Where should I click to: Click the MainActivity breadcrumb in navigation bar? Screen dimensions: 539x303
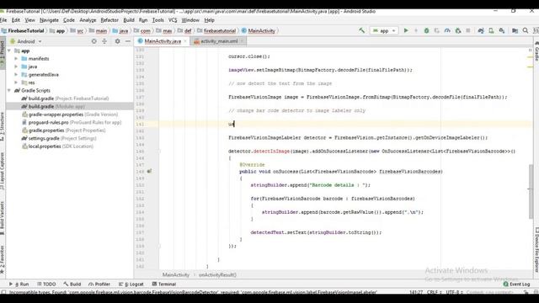click(x=259, y=30)
